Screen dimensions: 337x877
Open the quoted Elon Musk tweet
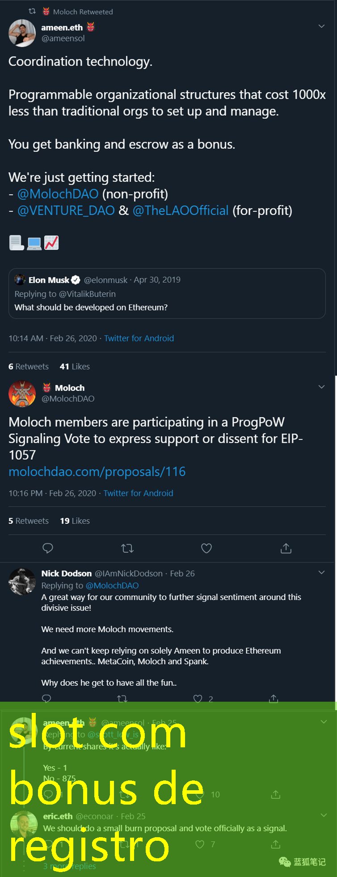coord(167,293)
